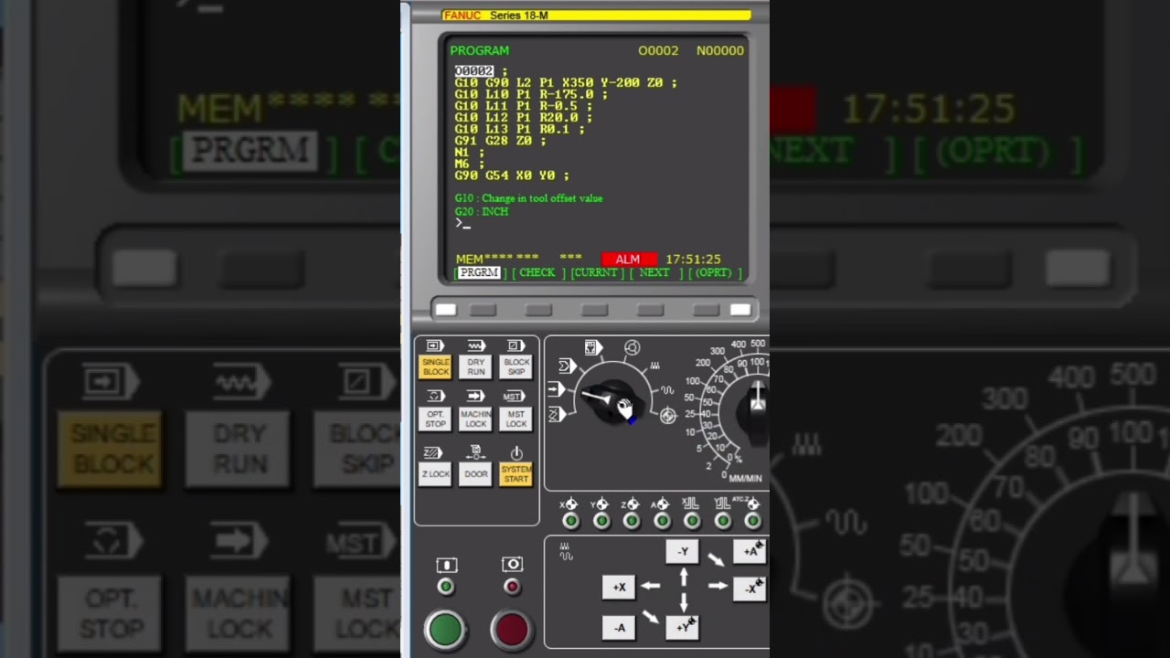Toggle the MACHINE LOCK button

click(476, 419)
